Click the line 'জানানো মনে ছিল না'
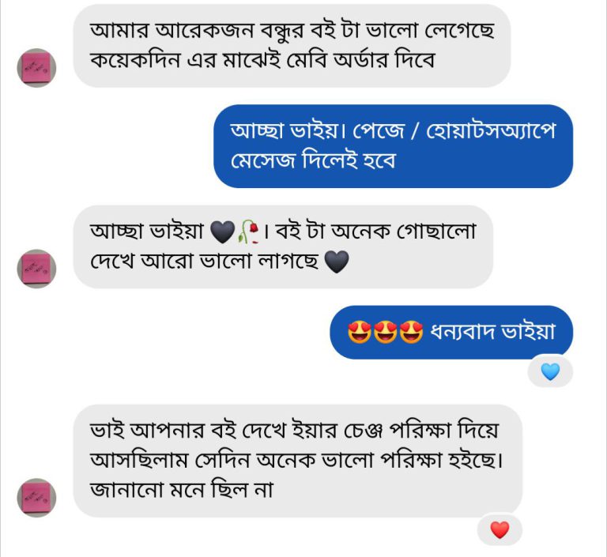Screen dimensions: 607x557 pos(182,491)
